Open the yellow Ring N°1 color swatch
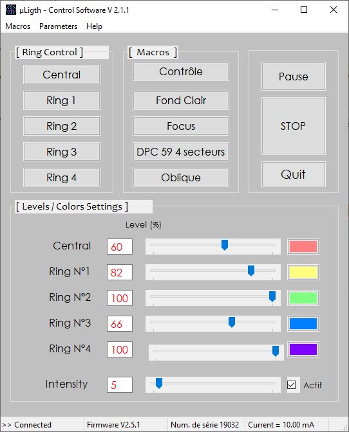Viewport: 349px width, 432px height. click(x=303, y=272)
